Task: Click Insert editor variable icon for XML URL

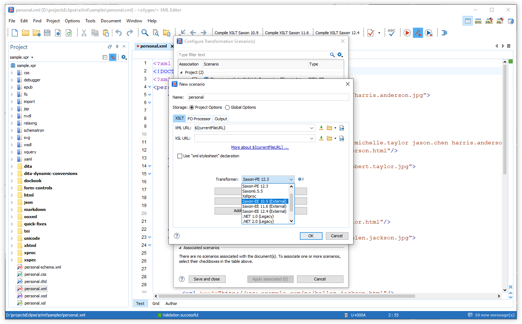Action: (x=321, y=128)
